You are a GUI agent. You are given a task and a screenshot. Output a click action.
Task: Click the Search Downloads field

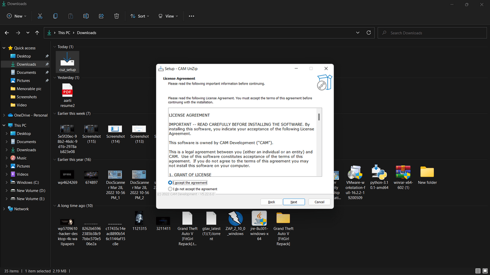tap(432, 33)
